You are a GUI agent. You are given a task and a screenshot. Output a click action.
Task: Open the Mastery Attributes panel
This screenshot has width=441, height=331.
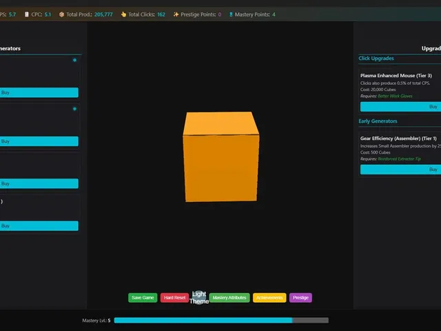[x=229, y=297]
